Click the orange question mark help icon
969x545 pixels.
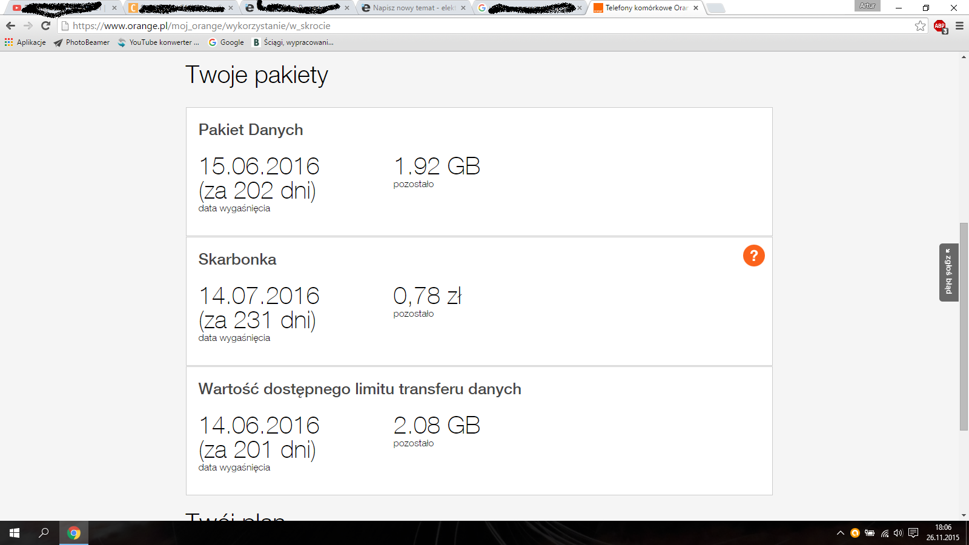[x=753, y=256]
